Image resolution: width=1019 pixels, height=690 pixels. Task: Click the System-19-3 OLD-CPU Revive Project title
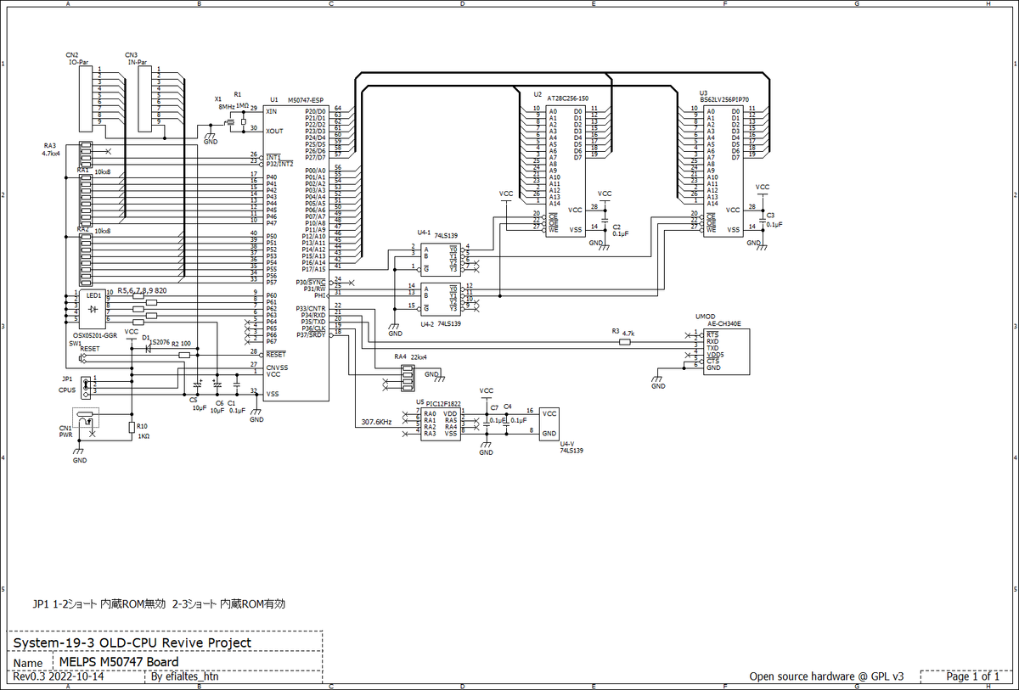pos(132,642)
